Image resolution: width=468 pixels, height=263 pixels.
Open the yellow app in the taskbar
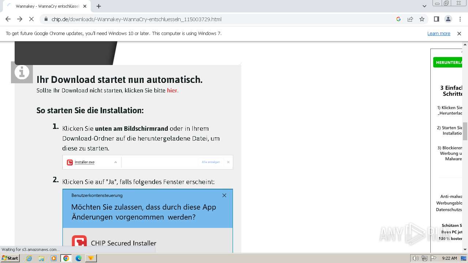pos(91,258)
